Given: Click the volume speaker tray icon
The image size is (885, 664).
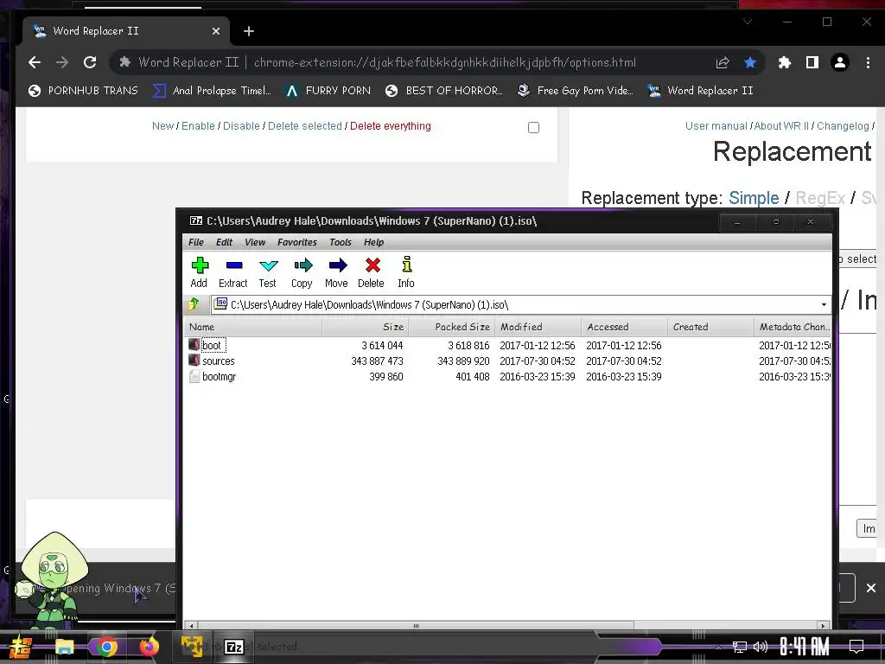Looking at the screenshot, I should (x=761, y=647).
